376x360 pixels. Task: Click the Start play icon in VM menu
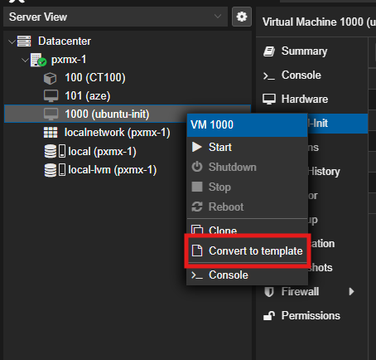[x=197, y=147]
